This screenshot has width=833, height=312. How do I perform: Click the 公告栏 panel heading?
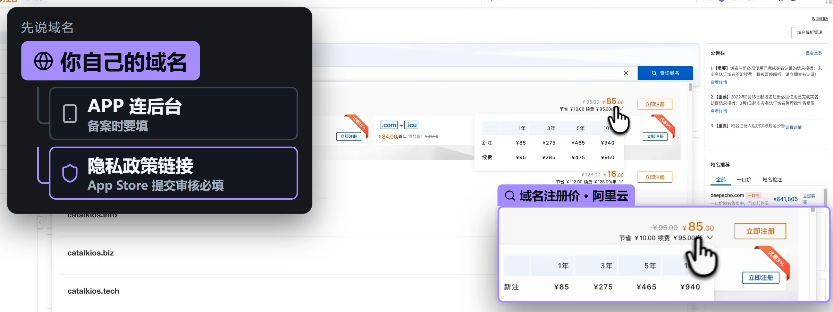[x=717, y=53]
